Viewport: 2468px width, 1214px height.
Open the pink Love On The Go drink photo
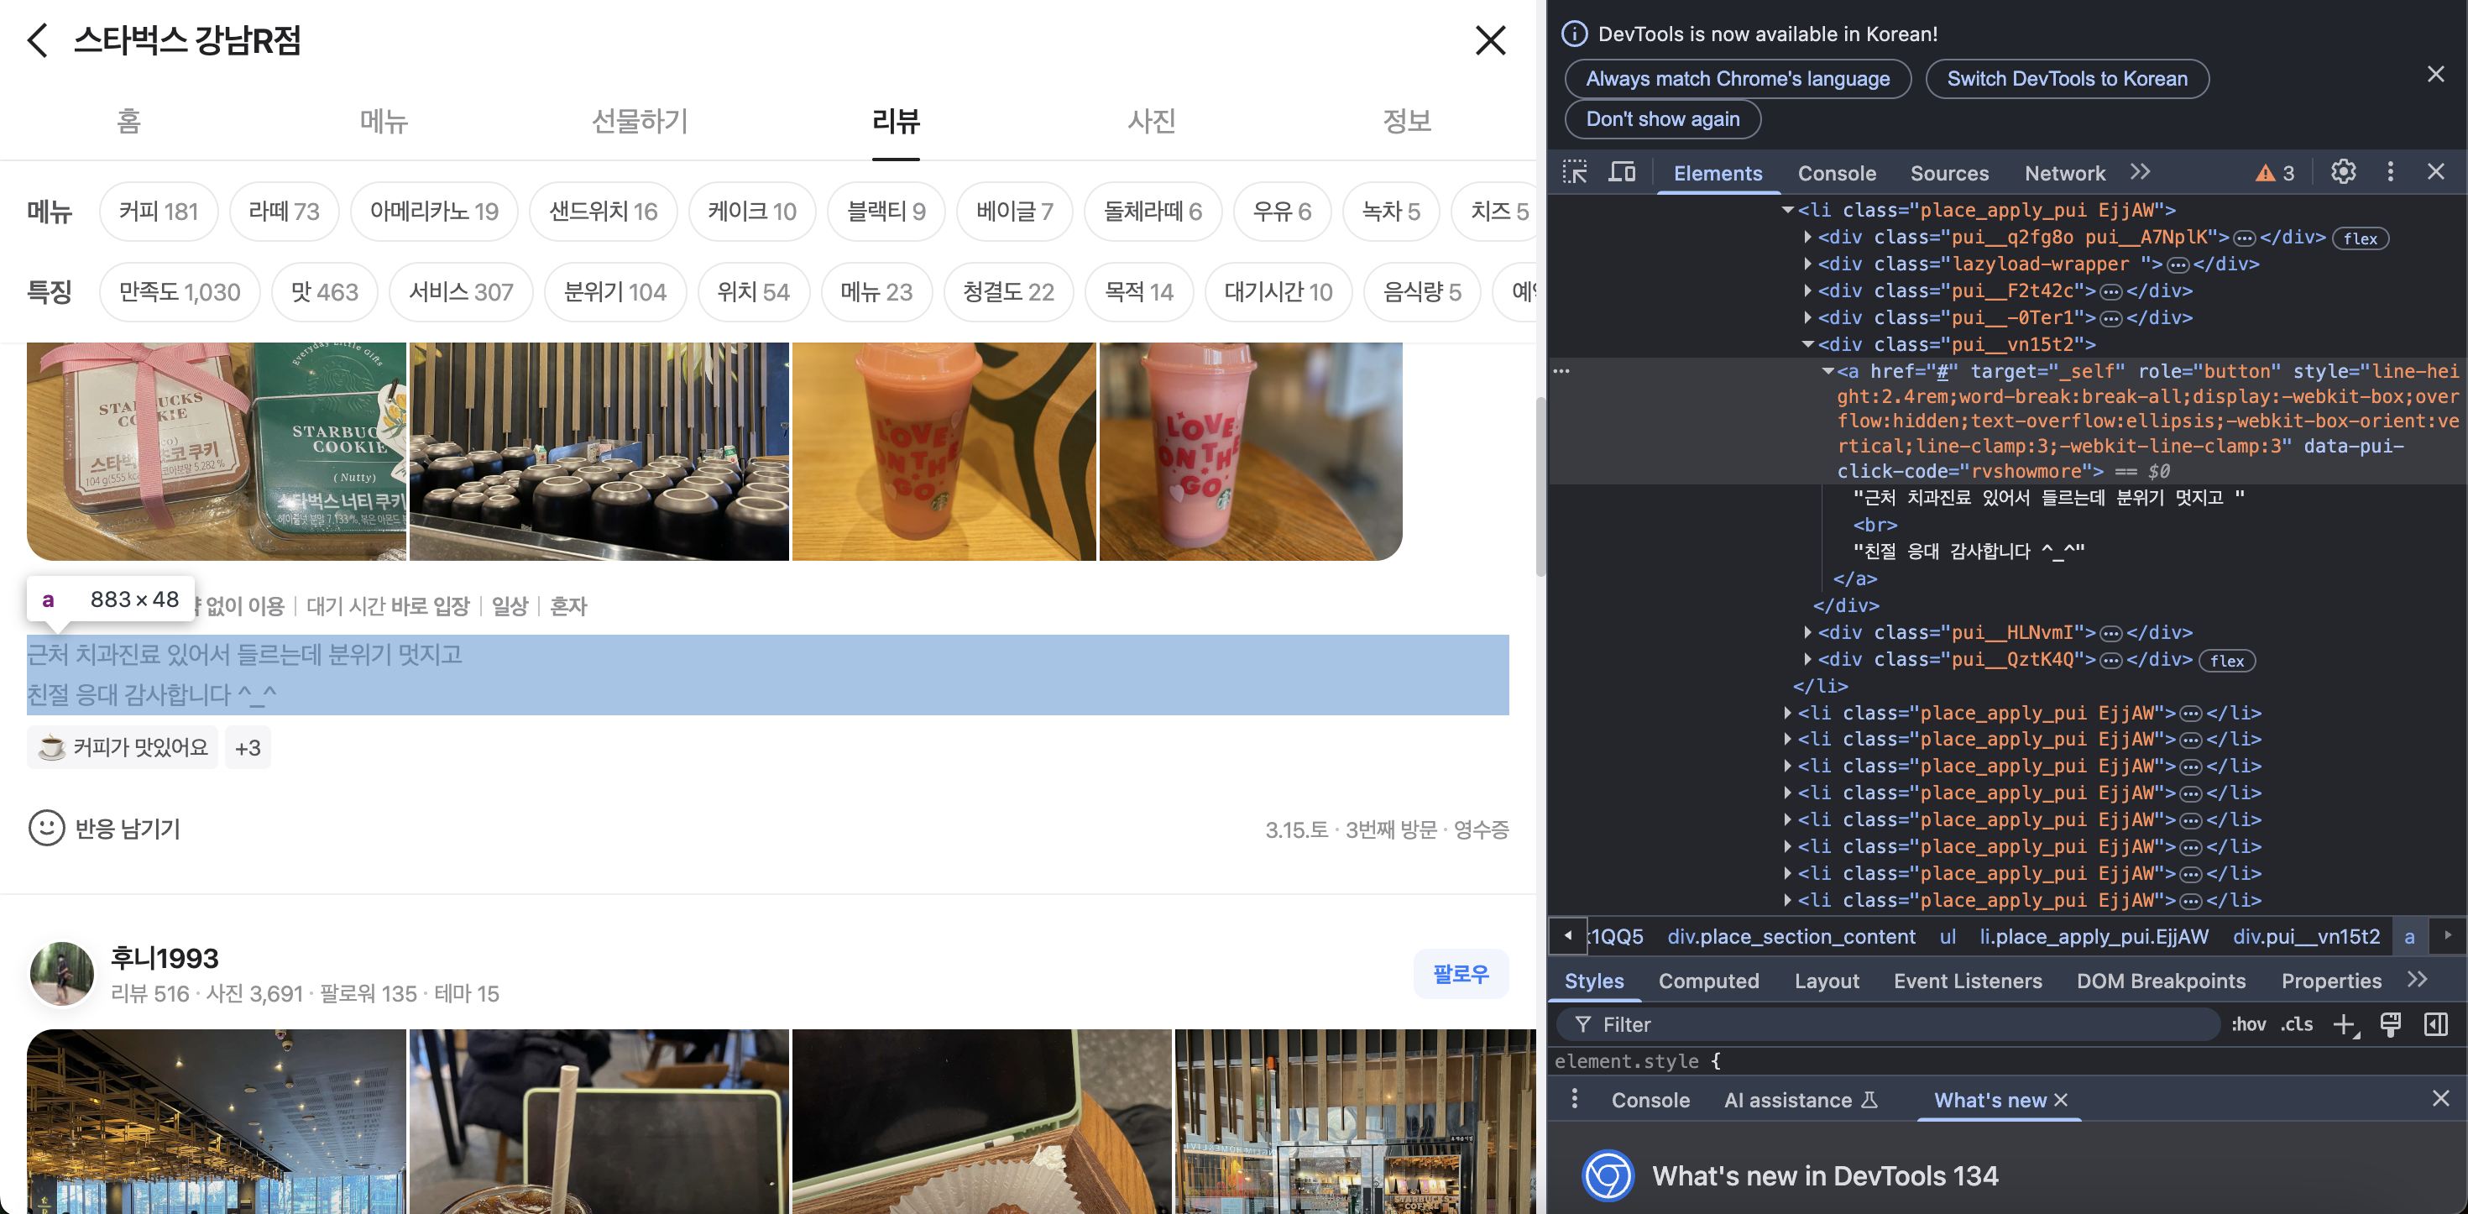tap(1249, 450)
